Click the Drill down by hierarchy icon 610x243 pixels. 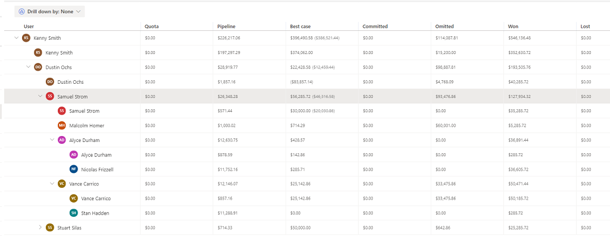[22, 11]
